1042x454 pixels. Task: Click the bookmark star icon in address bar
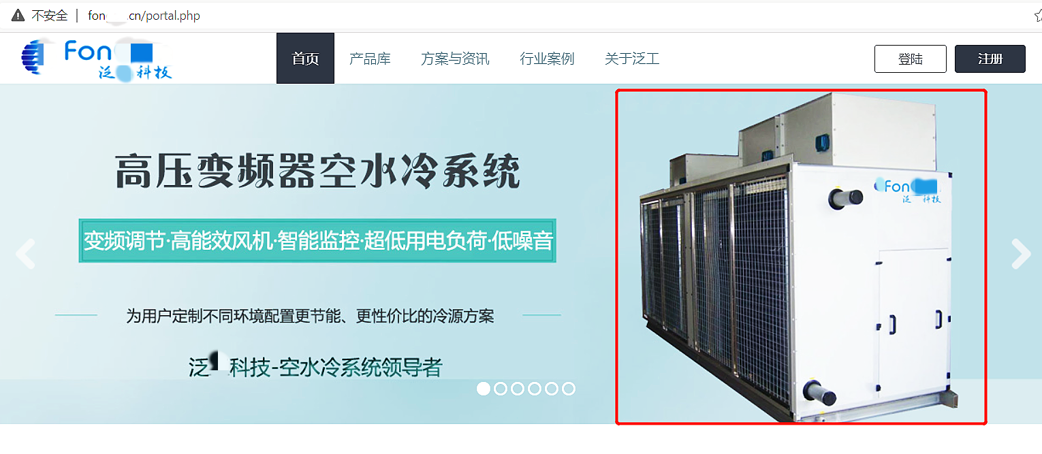point(1037,16)
